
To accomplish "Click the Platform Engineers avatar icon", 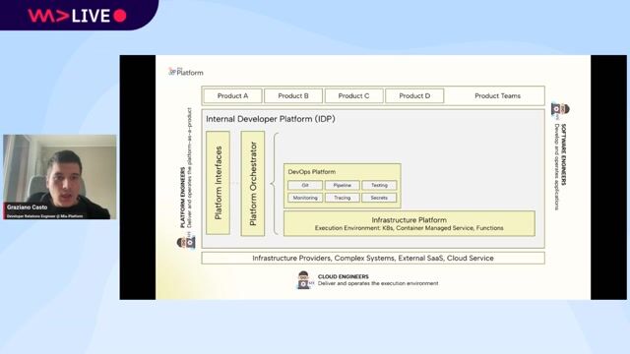I will tap(186, 243).
